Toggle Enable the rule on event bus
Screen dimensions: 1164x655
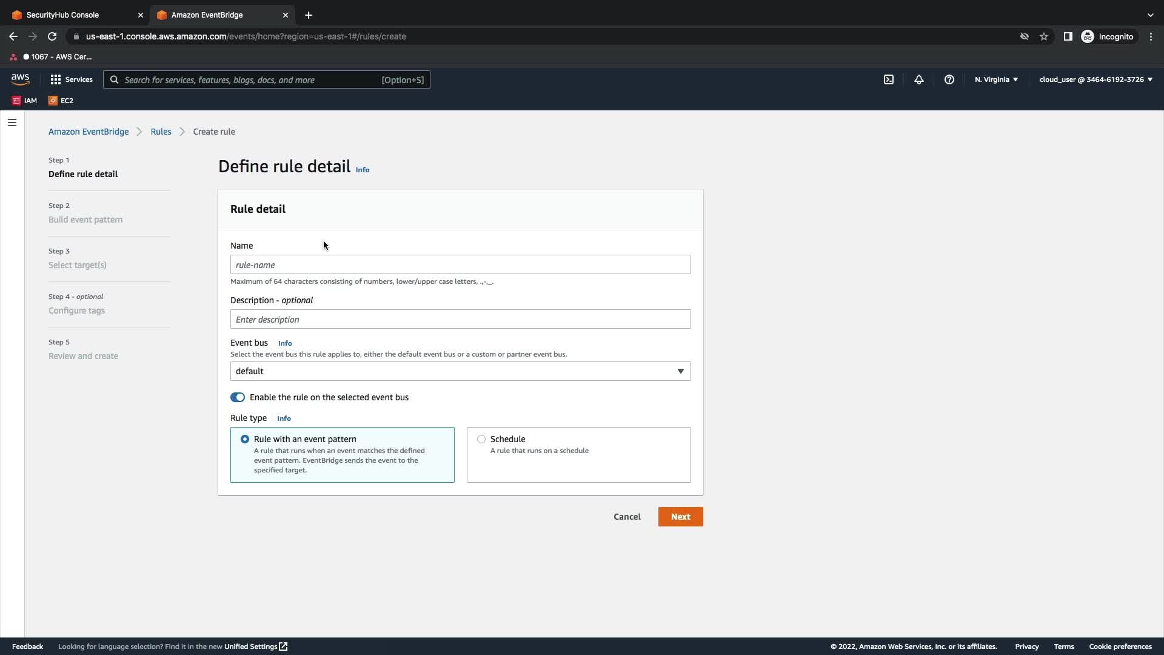tap(238, 397)
